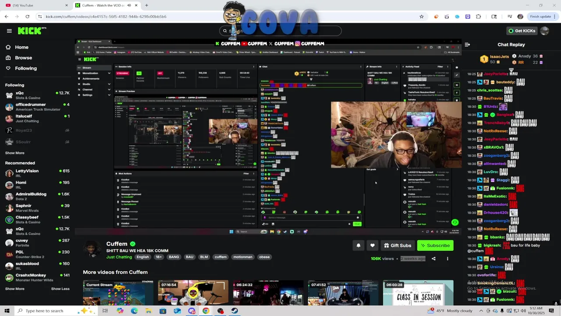Open Task View from taskbar
The height and width of the screenshot is (316, 561).
point(105,311)
